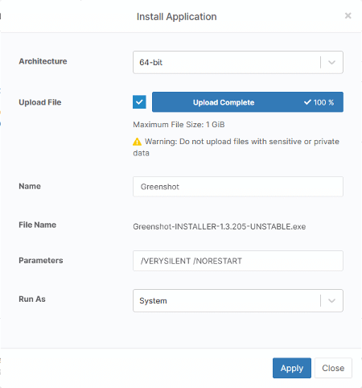Click the Parameters field label
The image size is (362, 388).
click(41, 260)
